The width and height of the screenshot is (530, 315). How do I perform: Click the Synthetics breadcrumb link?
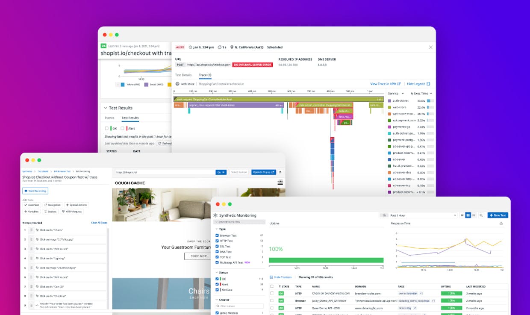[x=28, y=171]
